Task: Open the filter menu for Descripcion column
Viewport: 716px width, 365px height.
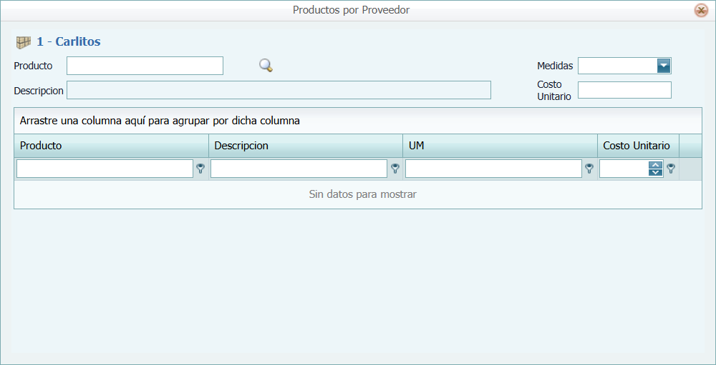Action: (x=395, y=169)
